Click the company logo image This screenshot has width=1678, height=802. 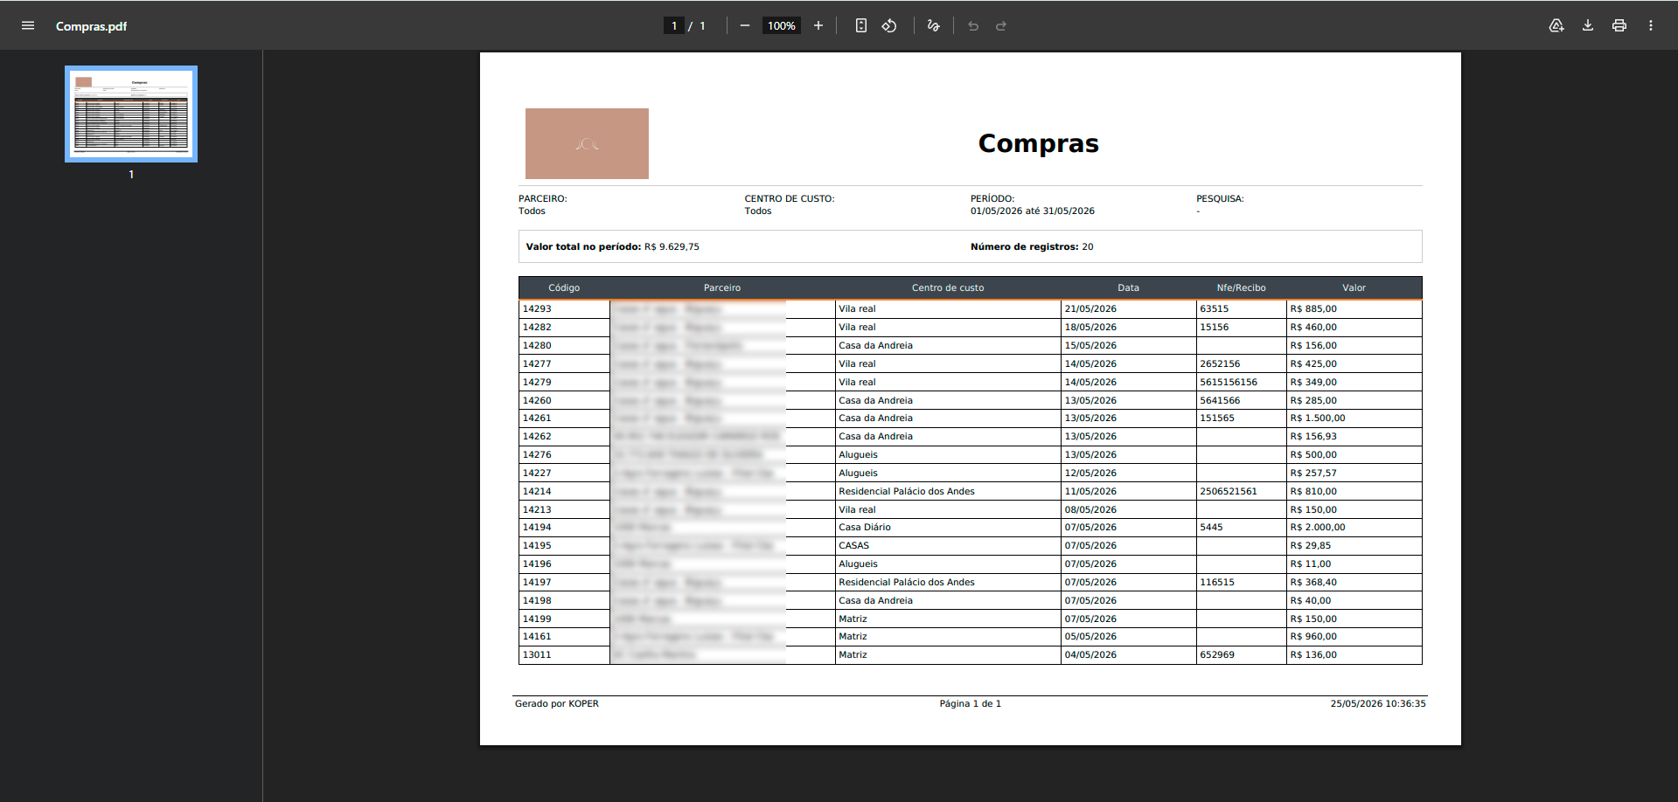587,143
